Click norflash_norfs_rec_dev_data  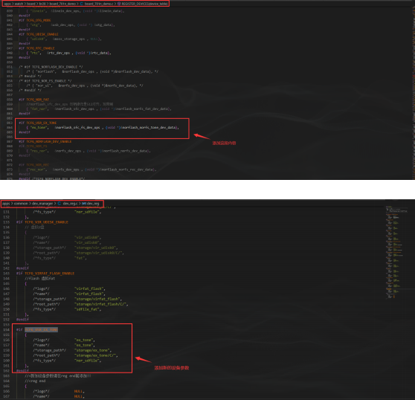[x=127, y=170]
